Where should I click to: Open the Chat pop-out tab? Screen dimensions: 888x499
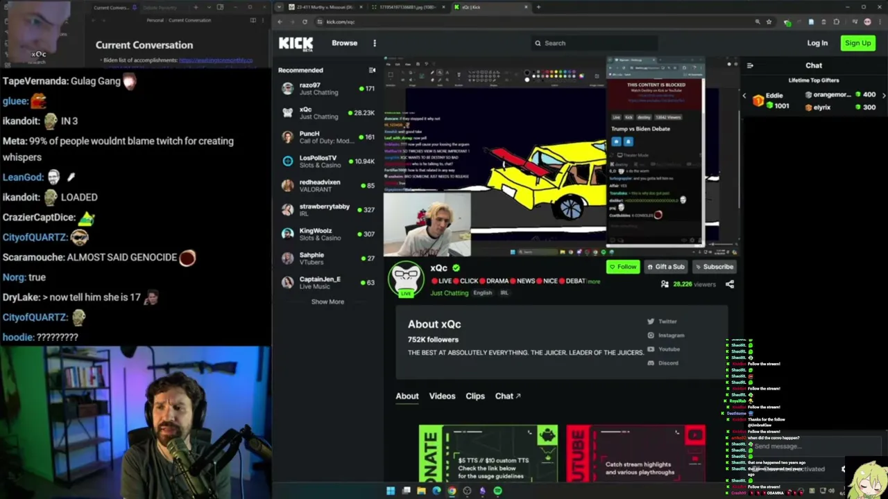[508, 396]
